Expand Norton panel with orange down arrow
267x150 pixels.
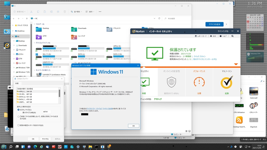coord(236,64)
